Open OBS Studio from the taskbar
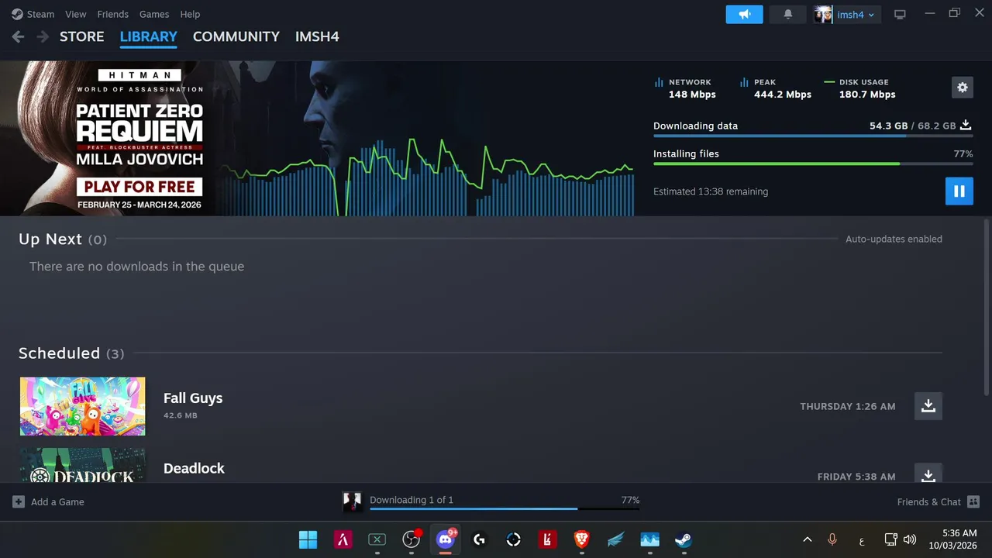This screenshot has height=558, width=992. pos(412,539)
